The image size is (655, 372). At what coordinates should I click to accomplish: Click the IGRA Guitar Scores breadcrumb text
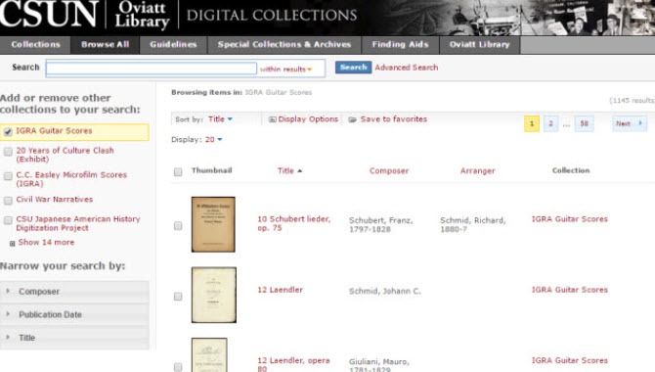click(279, 92)
